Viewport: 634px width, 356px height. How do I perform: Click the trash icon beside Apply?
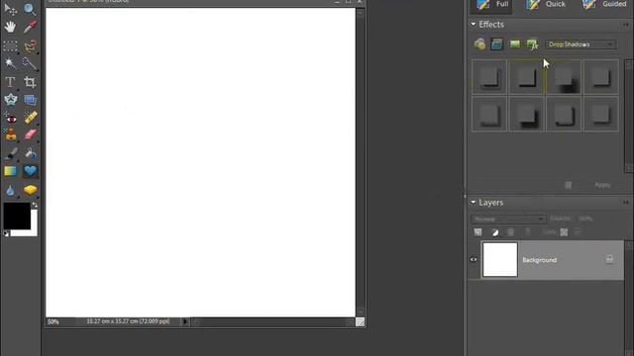(568, 185)
